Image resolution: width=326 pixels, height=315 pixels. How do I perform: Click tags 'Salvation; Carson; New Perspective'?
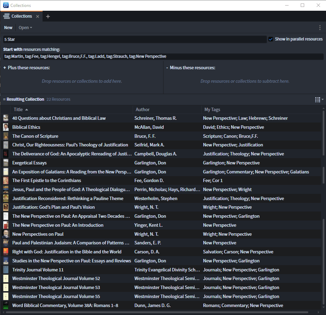(238, 252)
